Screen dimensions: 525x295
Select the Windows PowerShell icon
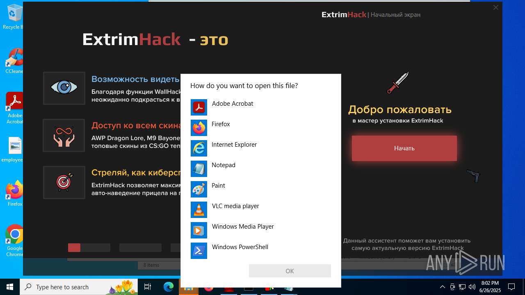(199, 251)
